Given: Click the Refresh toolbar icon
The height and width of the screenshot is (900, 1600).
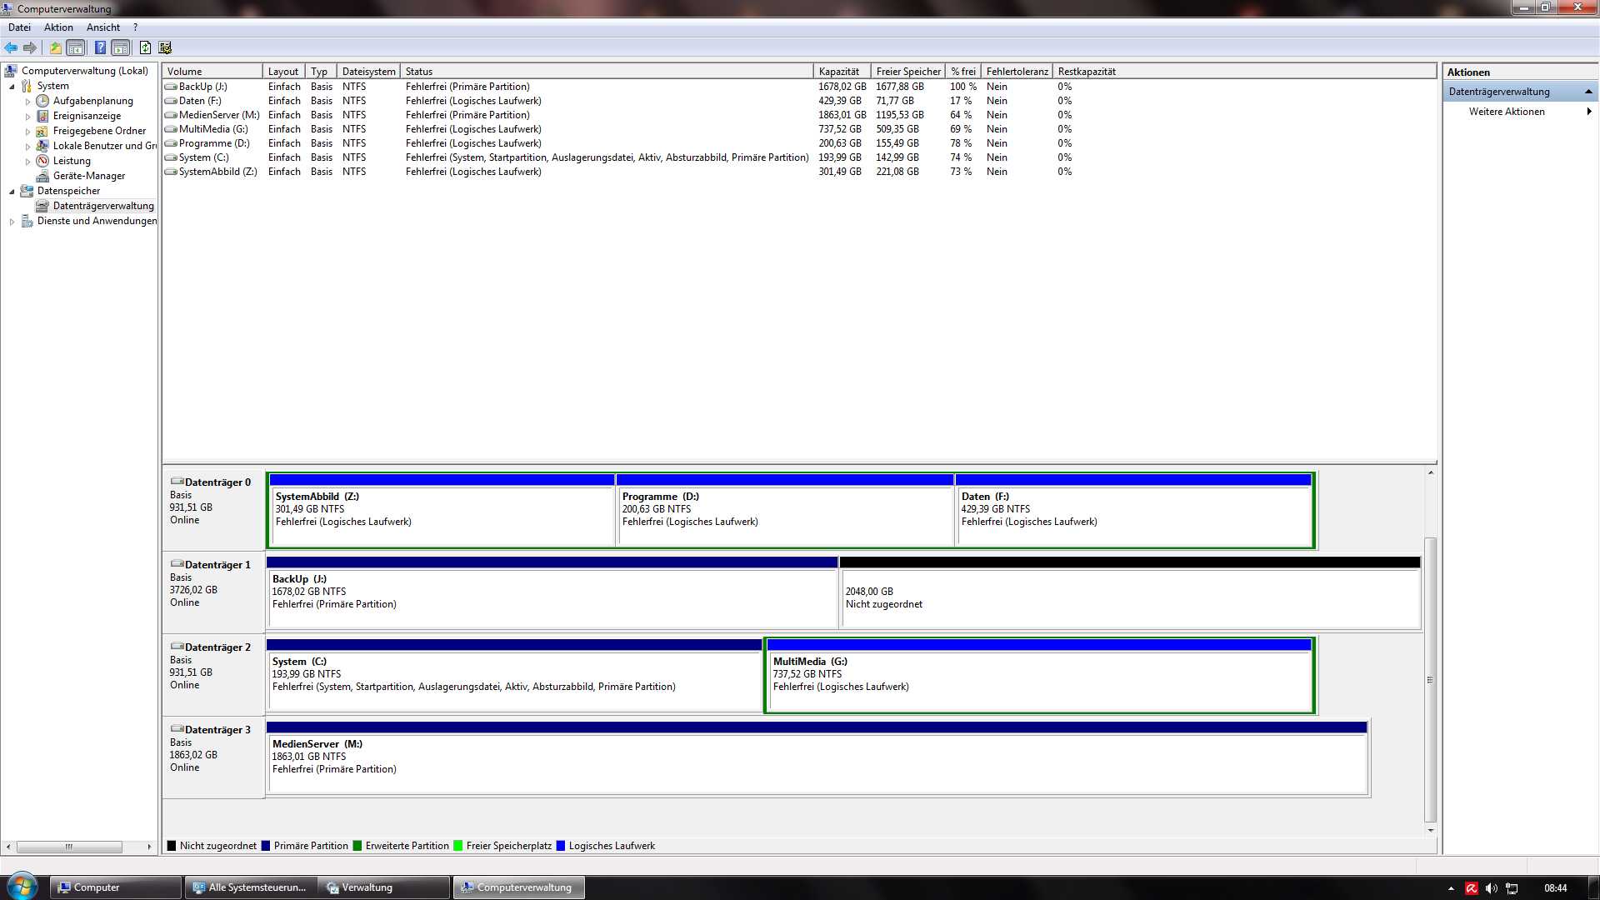Looking at the screenshot, I should click(145, 47).
